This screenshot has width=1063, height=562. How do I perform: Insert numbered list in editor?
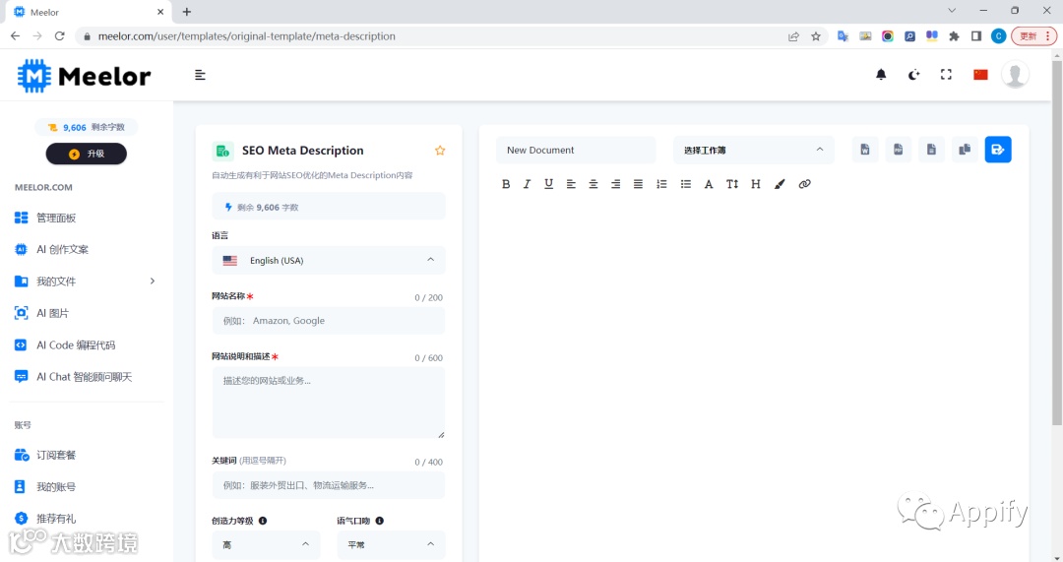661,184
